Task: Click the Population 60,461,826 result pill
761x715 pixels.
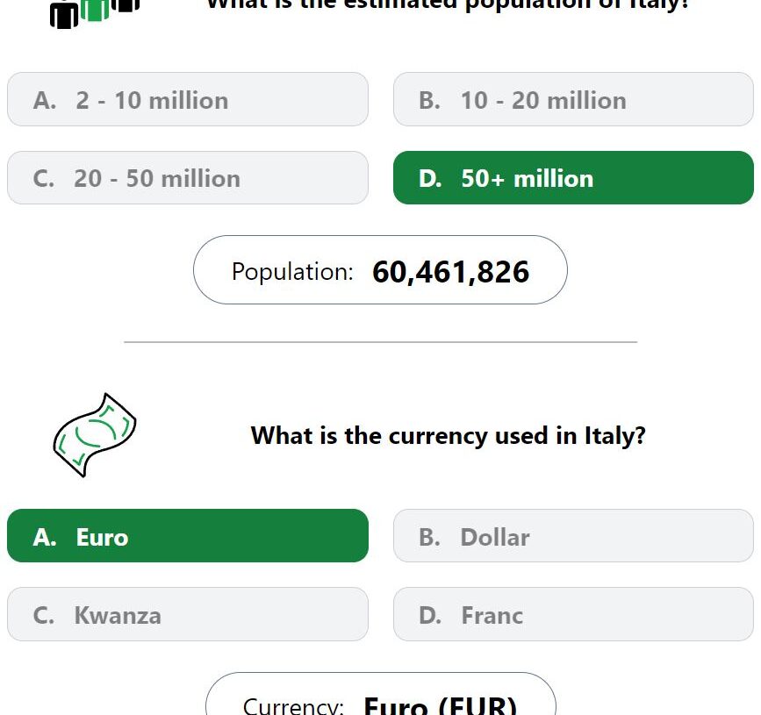Action: pos(380,270)
